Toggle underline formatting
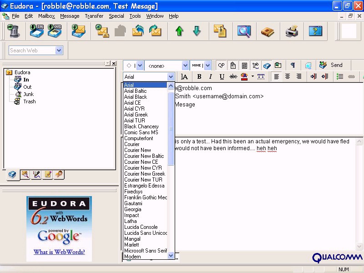The width and height of the screenshot is (364, 273). pos(222,76)
